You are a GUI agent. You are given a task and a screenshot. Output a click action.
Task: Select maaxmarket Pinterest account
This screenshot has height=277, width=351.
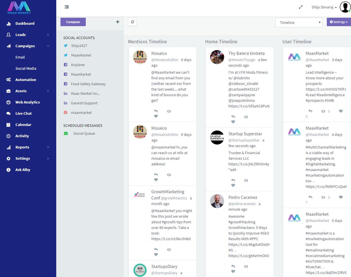tap(81, 113)
